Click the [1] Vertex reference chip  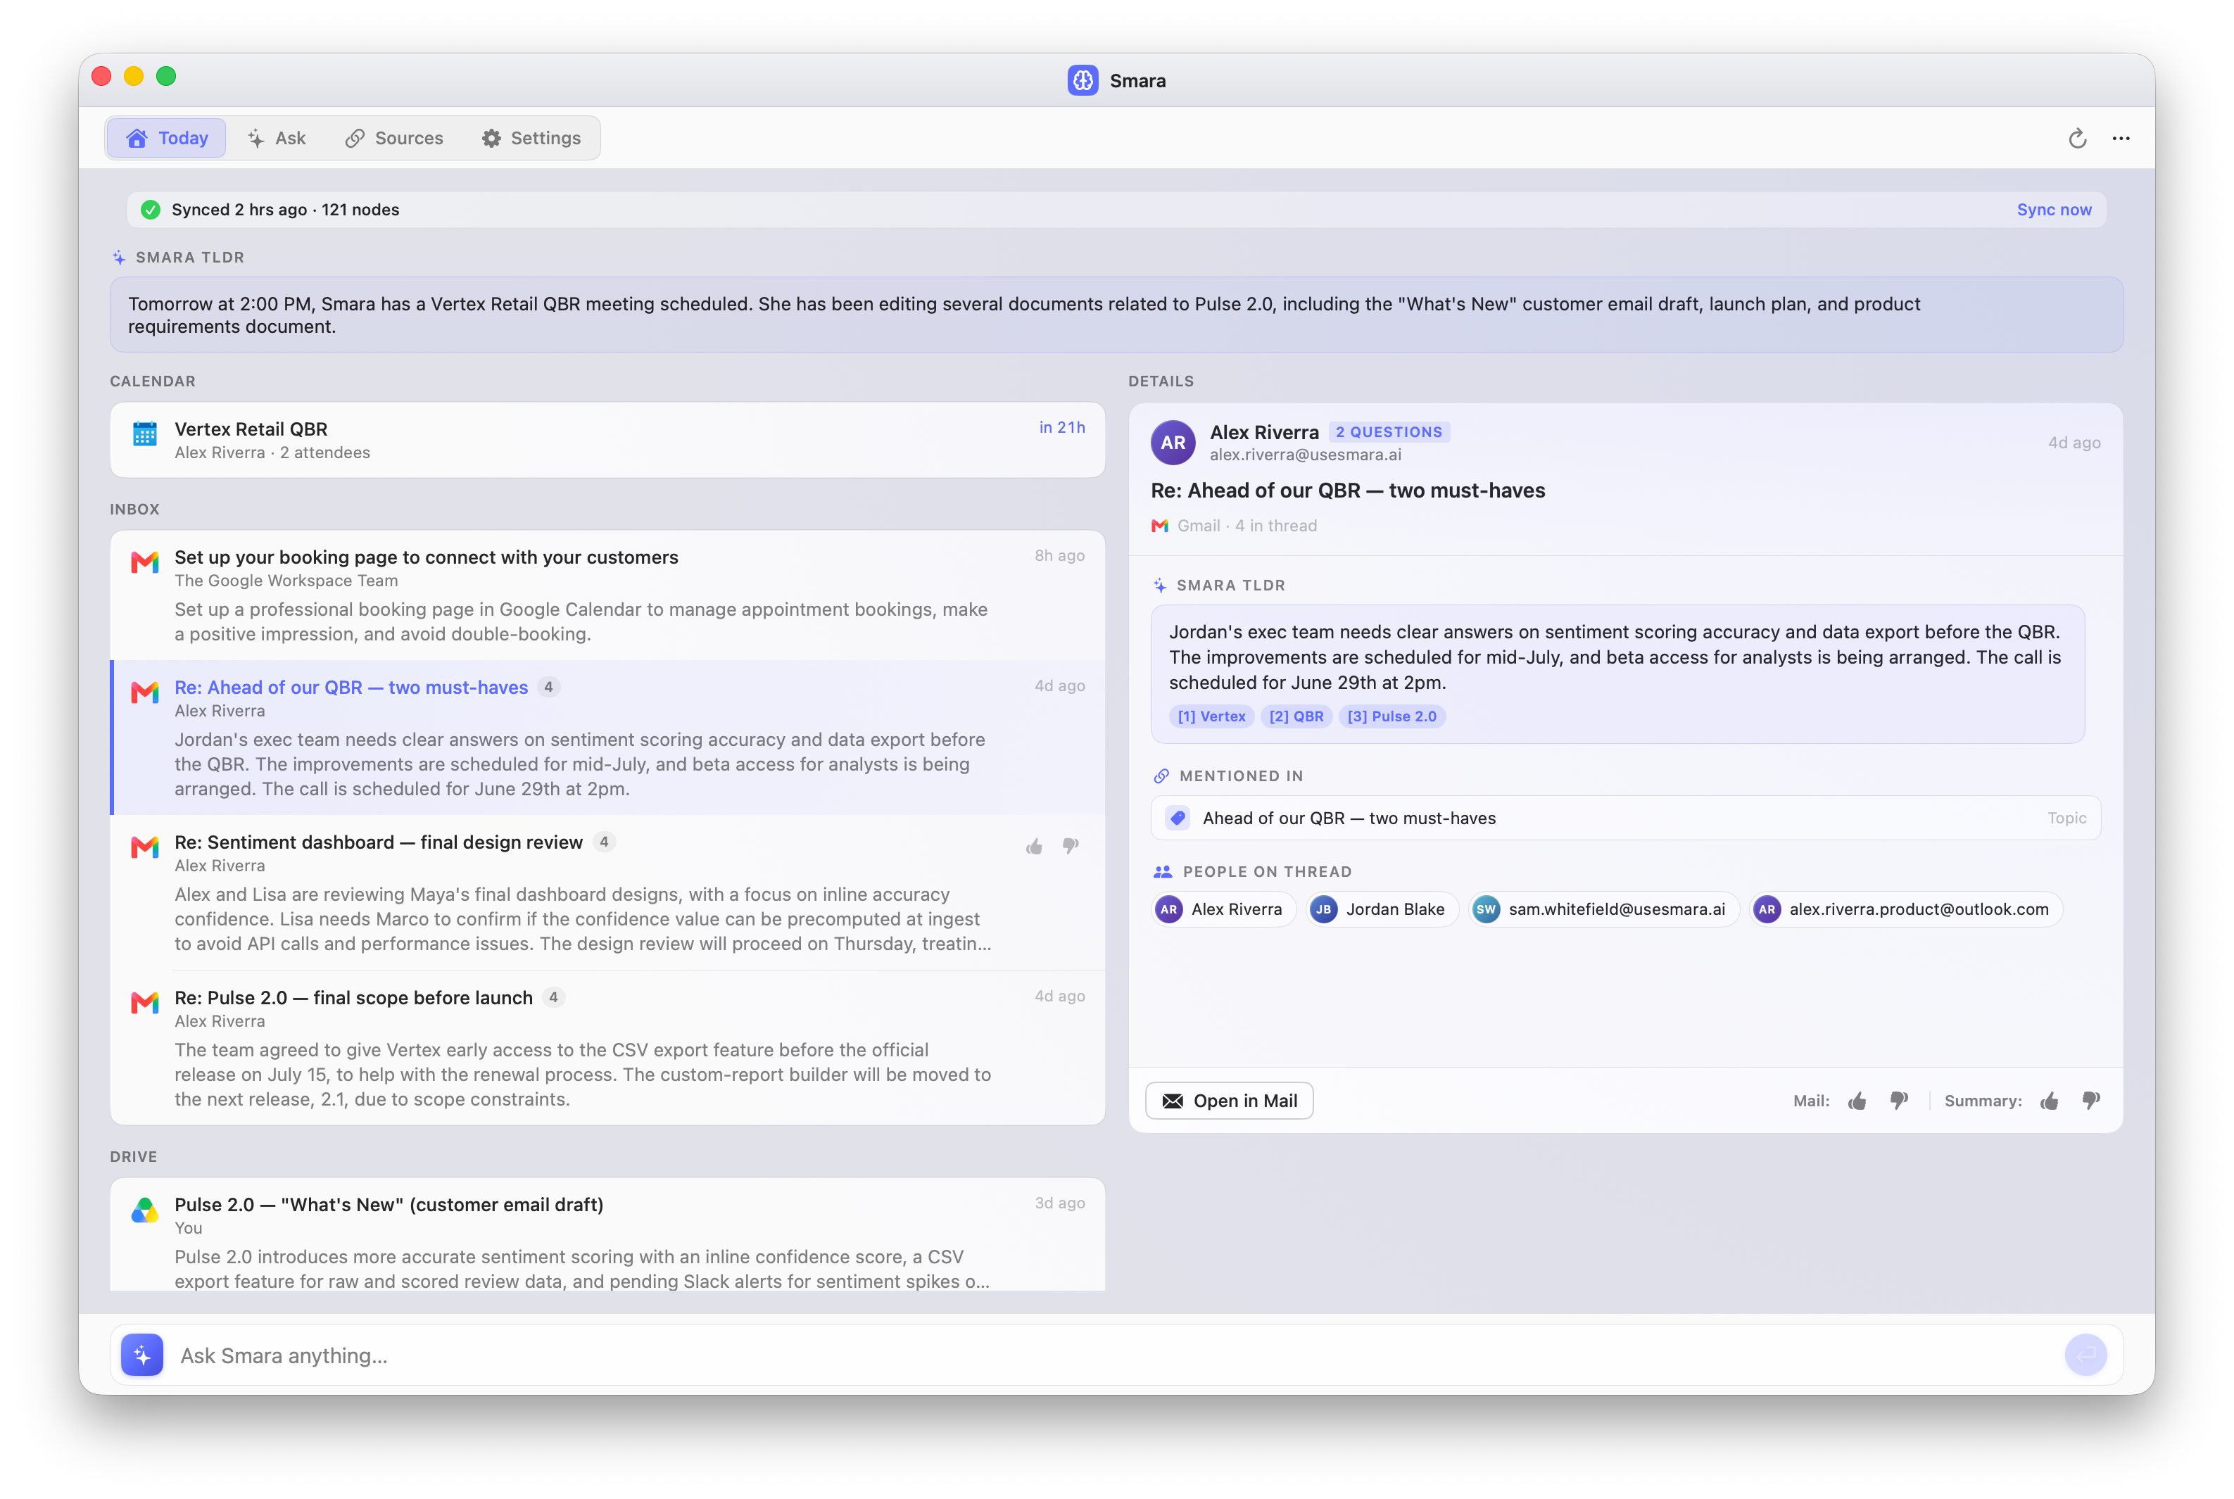(1211, 716)
